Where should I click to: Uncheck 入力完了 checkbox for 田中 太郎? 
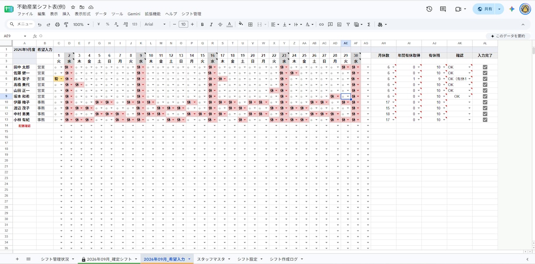[485, 67]
